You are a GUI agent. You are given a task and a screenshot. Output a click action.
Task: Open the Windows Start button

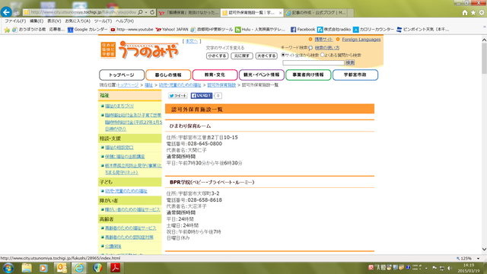coord(8,268)
